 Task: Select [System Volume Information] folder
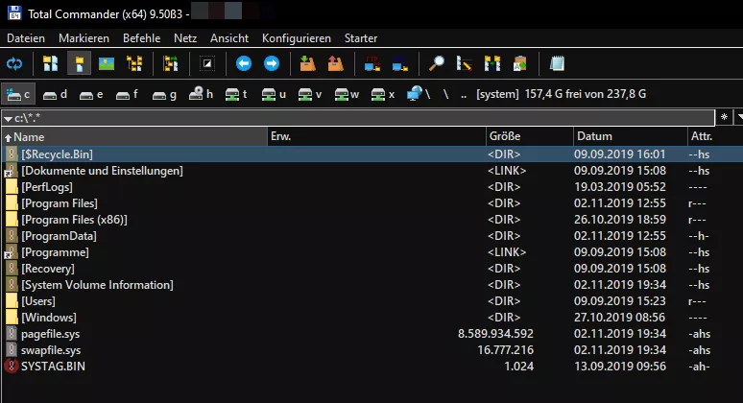pyautogui.click(x=372, y=285)
